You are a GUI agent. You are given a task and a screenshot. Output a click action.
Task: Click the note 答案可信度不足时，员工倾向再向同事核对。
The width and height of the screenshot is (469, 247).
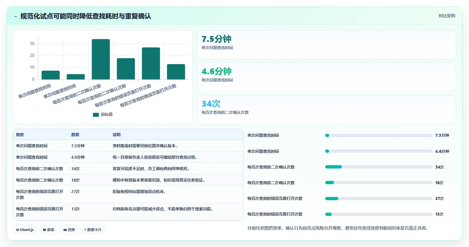coord(151,169)
